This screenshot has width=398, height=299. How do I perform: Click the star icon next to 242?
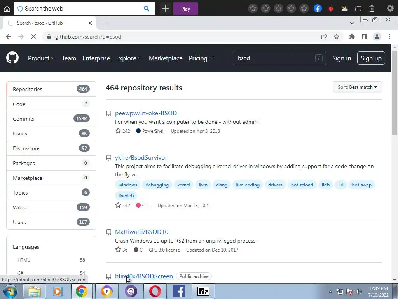pyautogui.click(x=118, y=131)
